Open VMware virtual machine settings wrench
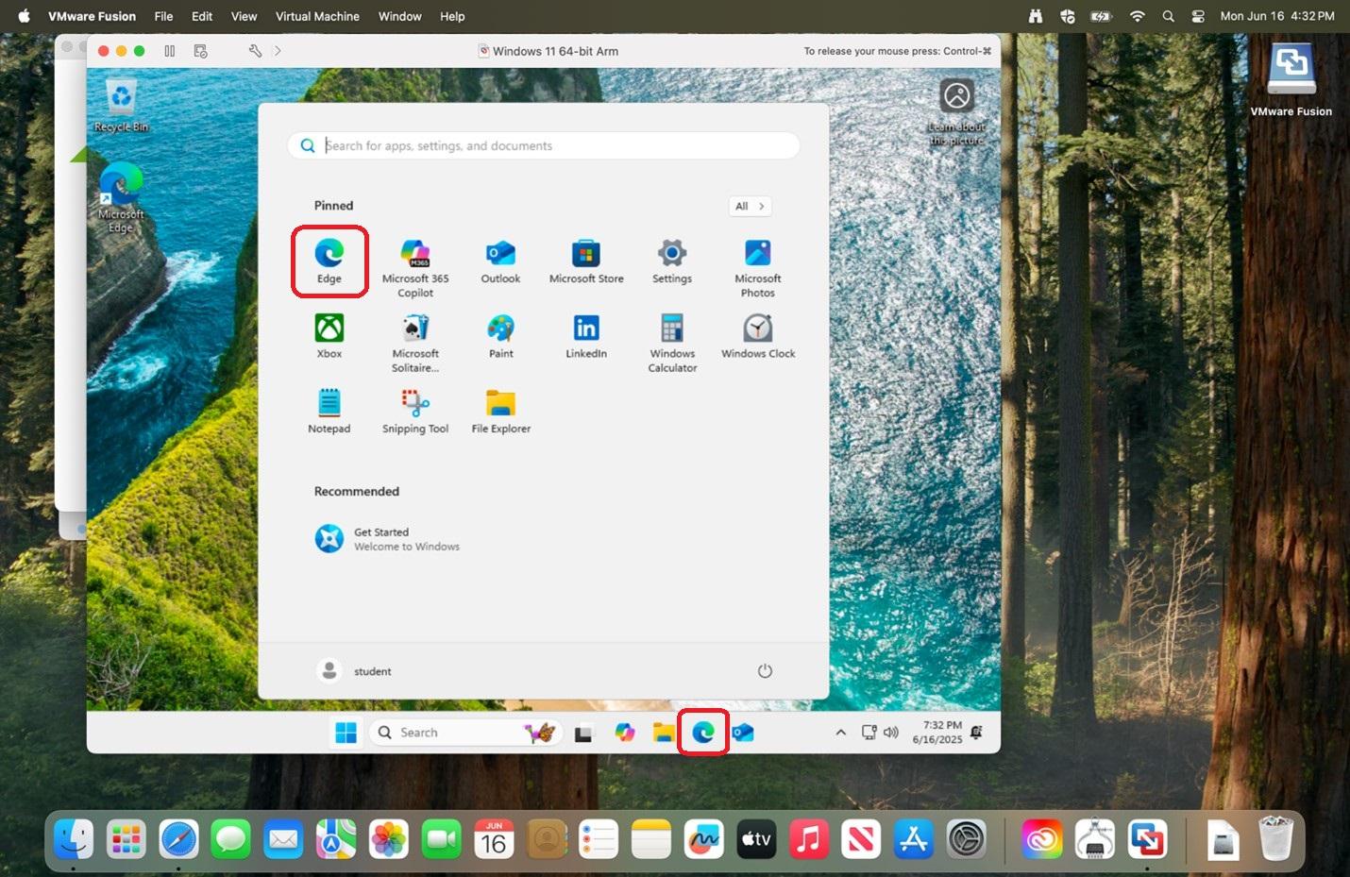This screenshot has width=1350, height=877. pos(255,51)
